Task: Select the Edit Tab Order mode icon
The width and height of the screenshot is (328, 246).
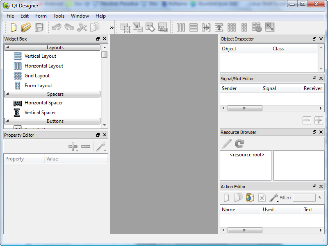Action: coord(163,27)
